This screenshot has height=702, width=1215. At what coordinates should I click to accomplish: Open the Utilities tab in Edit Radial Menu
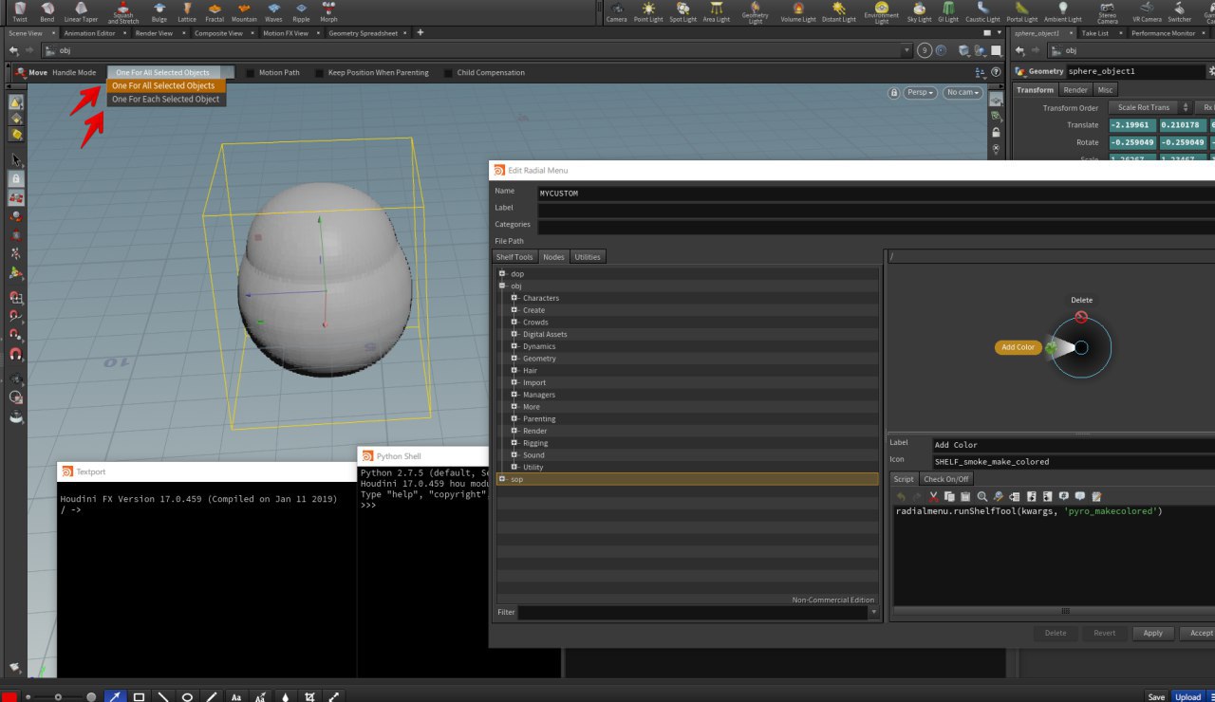coord(588,256)
